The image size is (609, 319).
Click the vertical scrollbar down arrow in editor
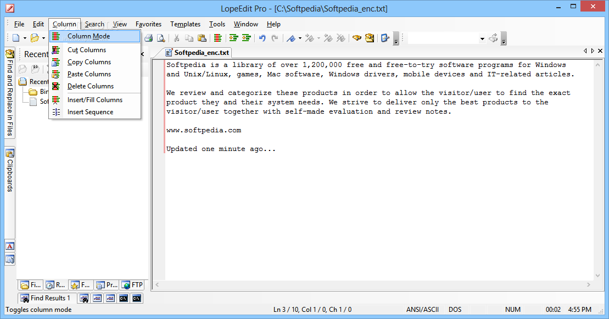(597, 276)
